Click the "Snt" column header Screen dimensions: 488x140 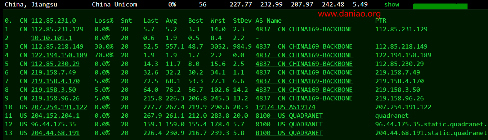126,21
